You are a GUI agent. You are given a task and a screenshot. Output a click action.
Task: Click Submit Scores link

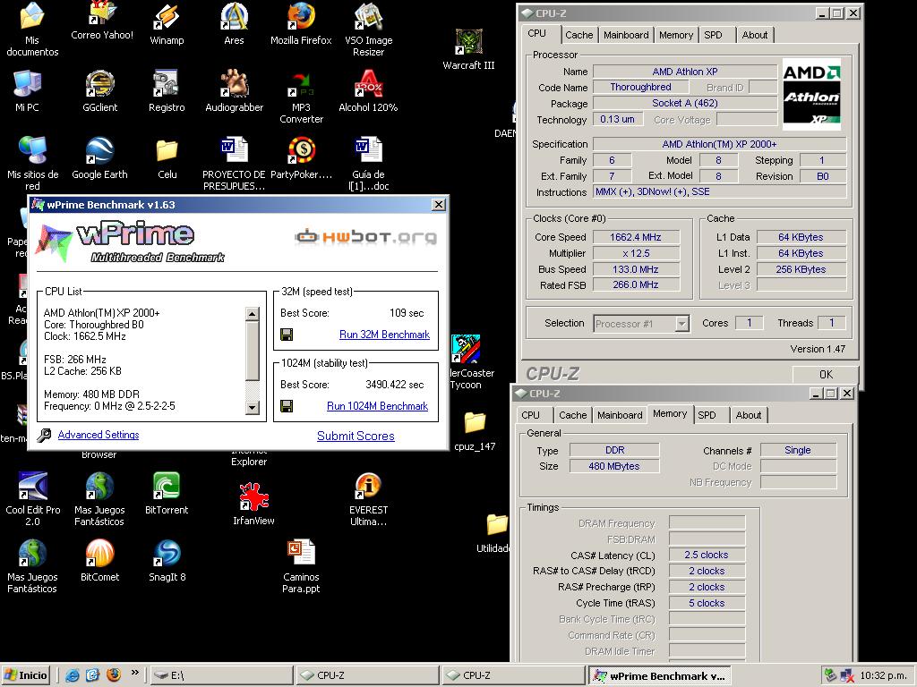tap(356, 436)
